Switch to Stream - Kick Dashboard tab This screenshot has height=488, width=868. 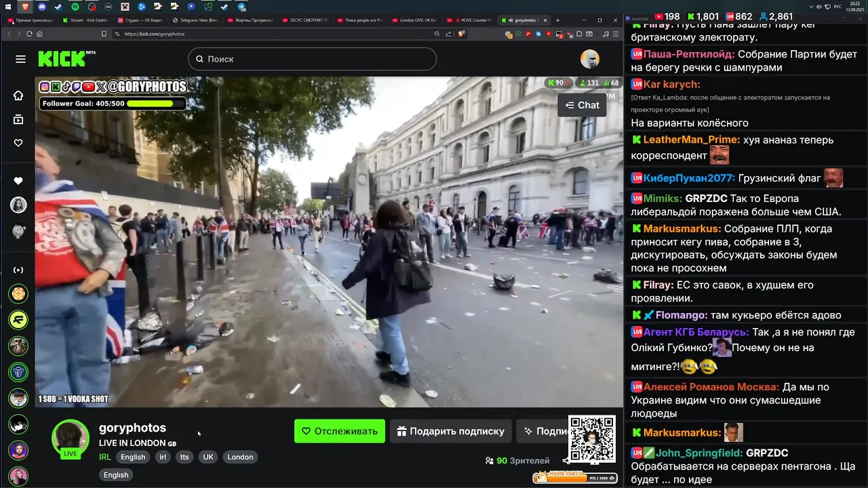[85, 20]
